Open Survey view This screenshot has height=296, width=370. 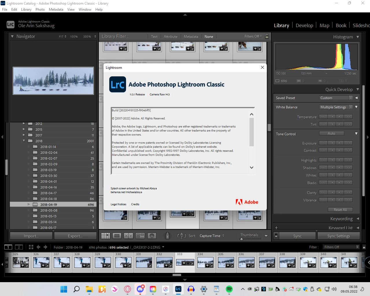[140, 236]
